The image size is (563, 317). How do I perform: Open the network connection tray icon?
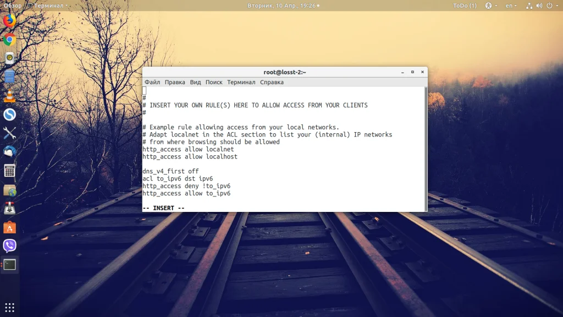[529, 6]
